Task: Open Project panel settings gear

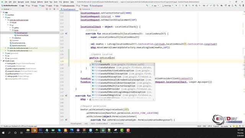Action: [54, 9]
